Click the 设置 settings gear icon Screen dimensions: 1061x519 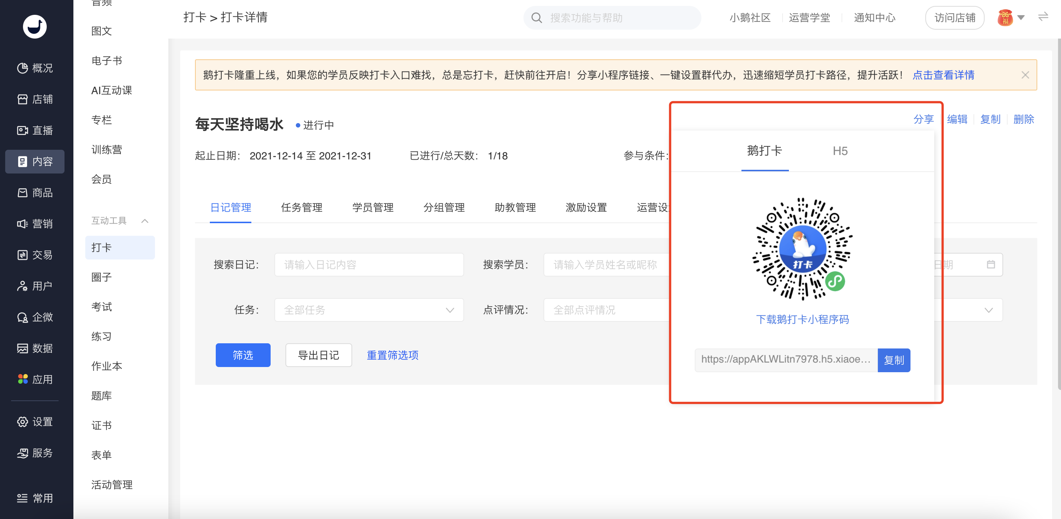(22, 422)
